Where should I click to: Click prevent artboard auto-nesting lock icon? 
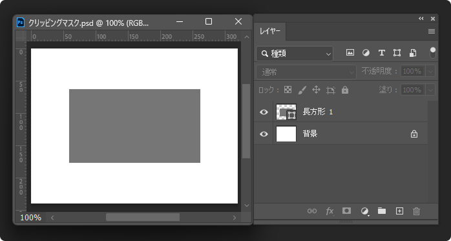click(330, 90)
